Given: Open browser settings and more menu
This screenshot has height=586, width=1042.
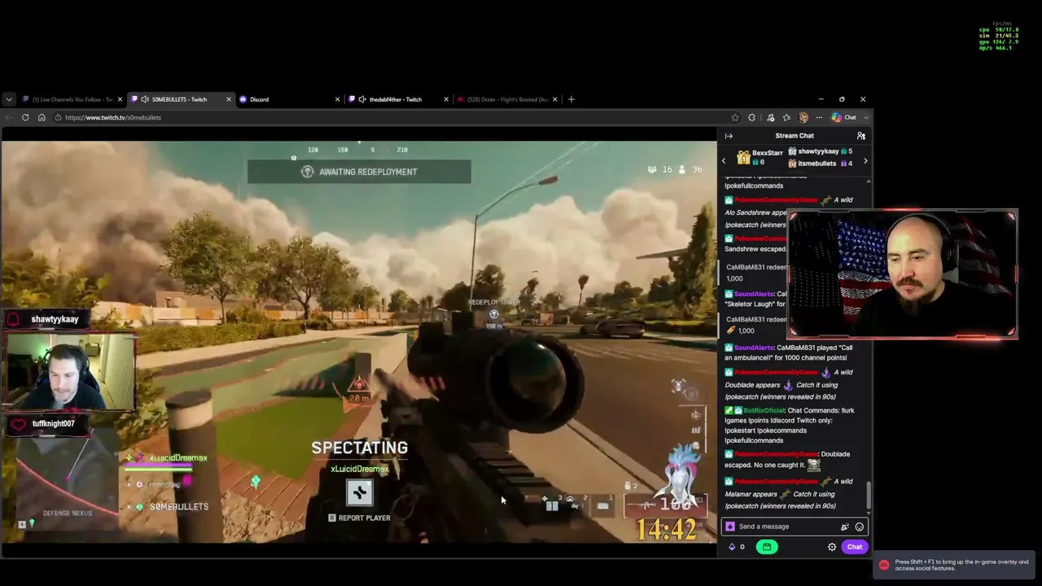Looking at the screenshot, I should click(x=819, y=117).
